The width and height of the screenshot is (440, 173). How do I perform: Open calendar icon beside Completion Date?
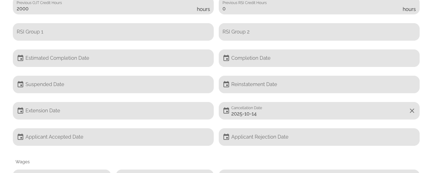tap(226, 58)
